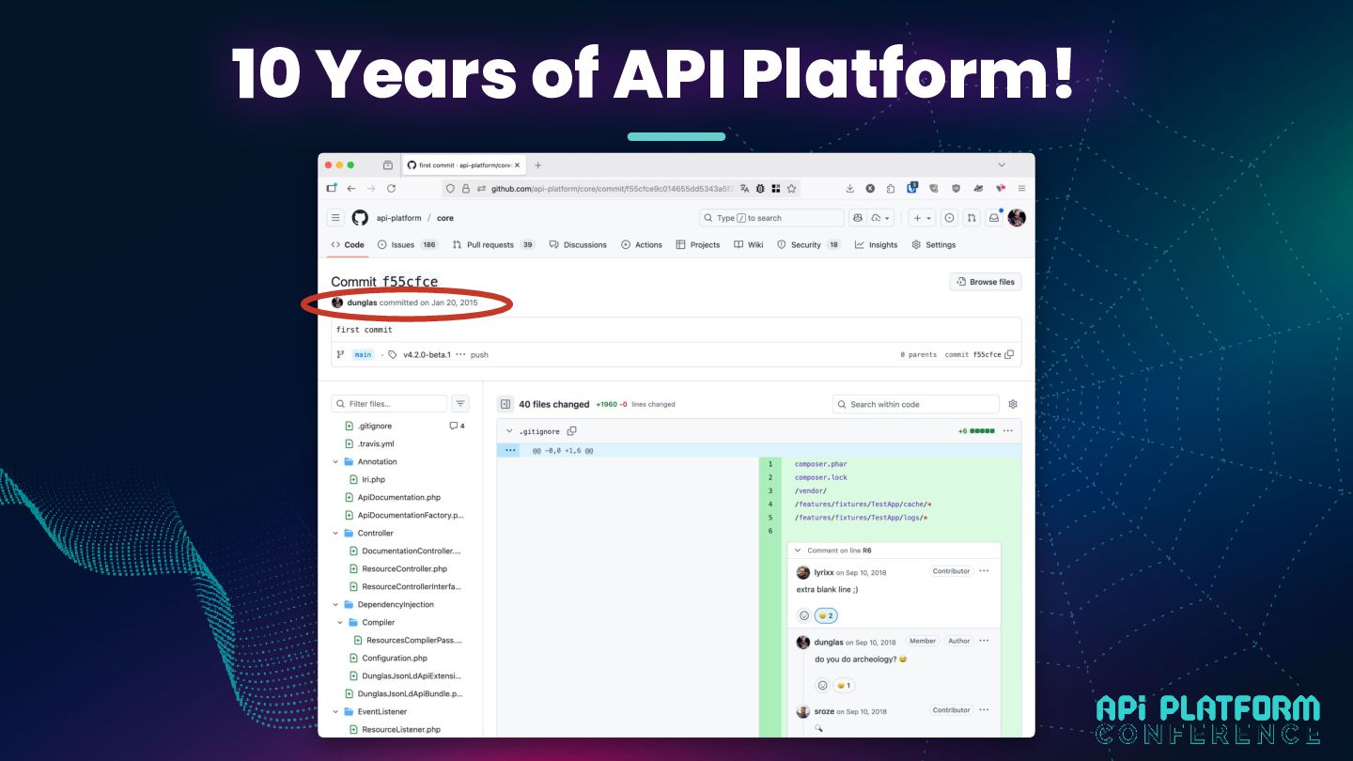Add a reaction to lyrixx's comment
Screen dimensions: 1353x761
(x=804, y=616)
